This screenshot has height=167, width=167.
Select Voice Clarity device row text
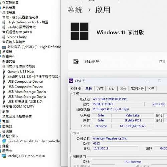(17, 37)
